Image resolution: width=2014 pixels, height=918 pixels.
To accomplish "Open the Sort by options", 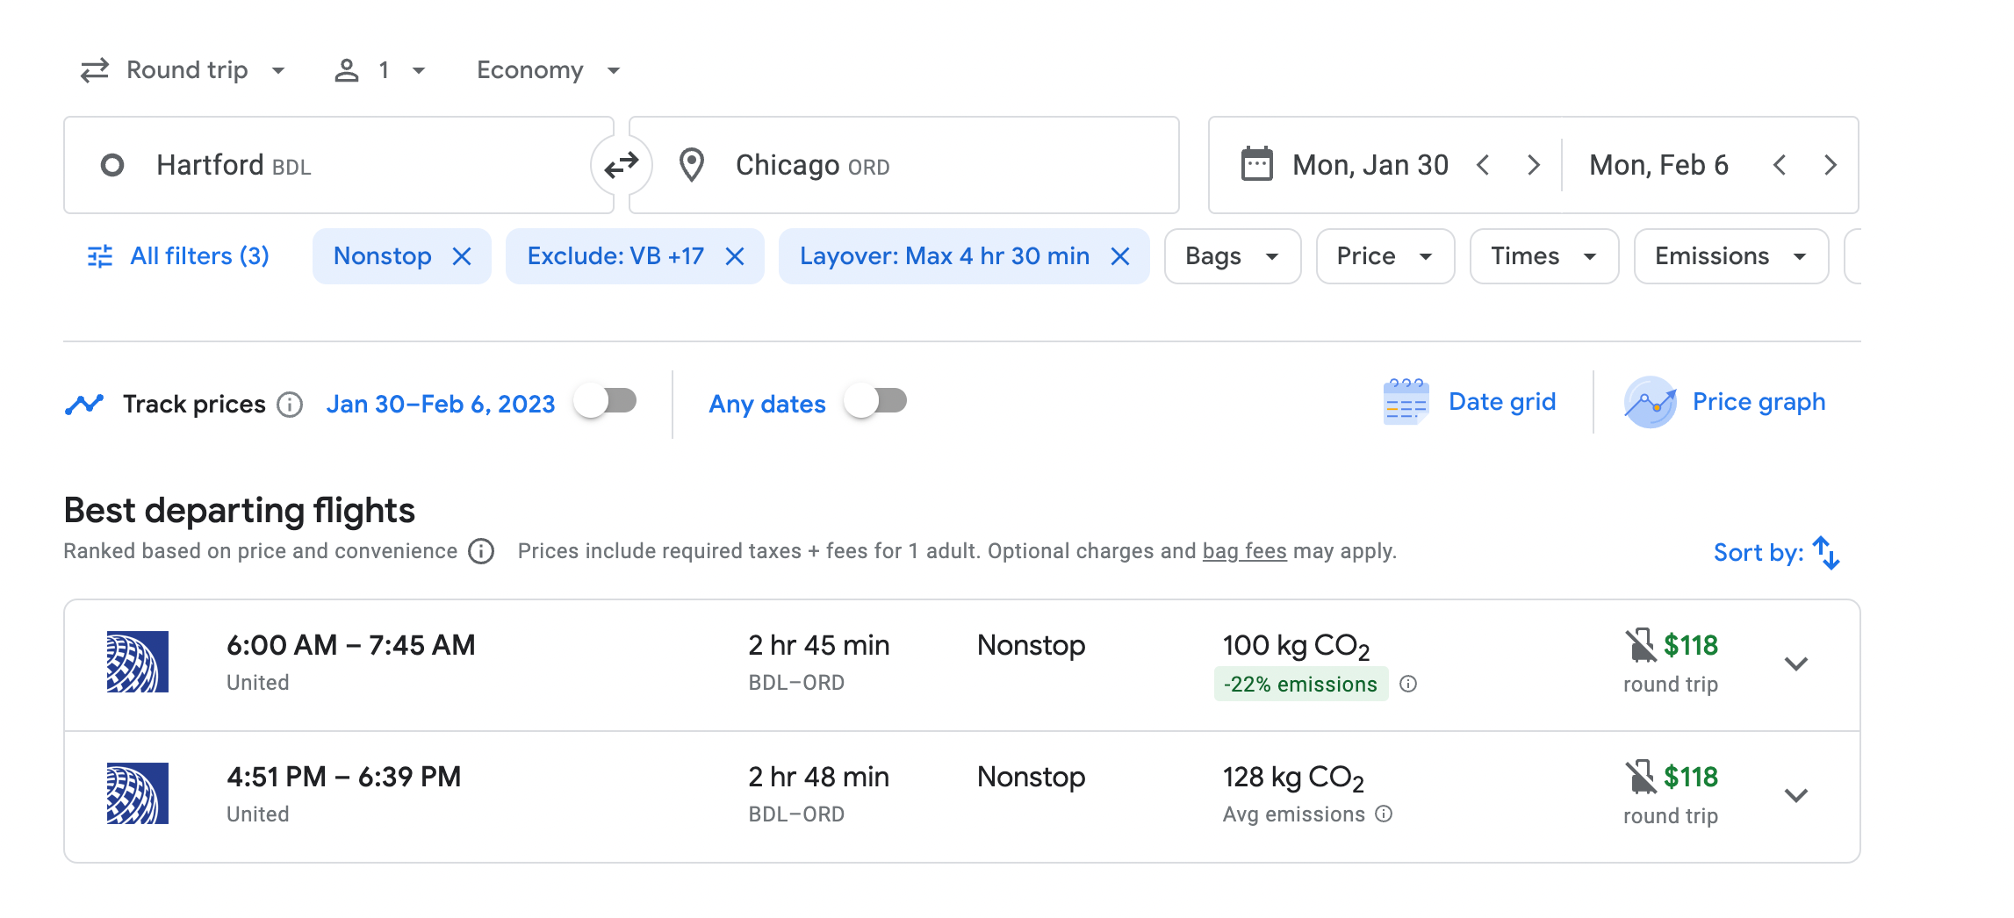I will pyautogui.click(x=1776, y=552).
